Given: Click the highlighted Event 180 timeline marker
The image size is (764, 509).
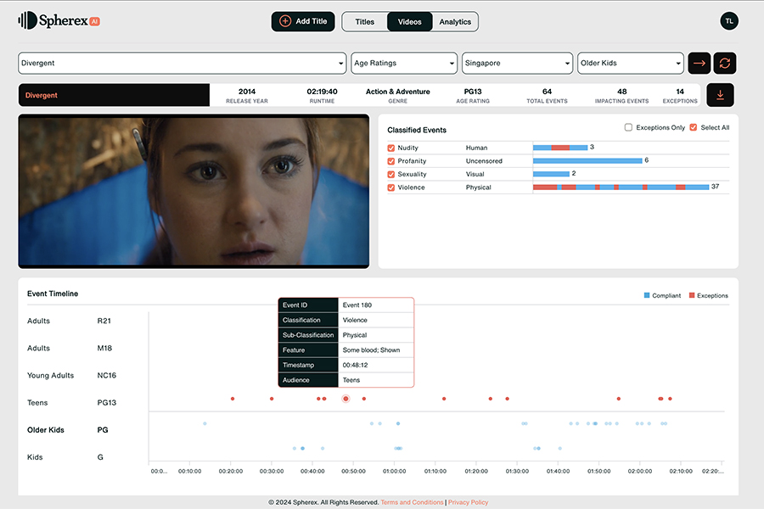Looking at the screenshot, I should (x=345, y=399).
